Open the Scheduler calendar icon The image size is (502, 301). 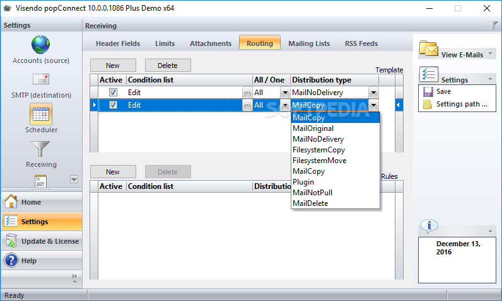pyautogui.click(x=41, y=114)
